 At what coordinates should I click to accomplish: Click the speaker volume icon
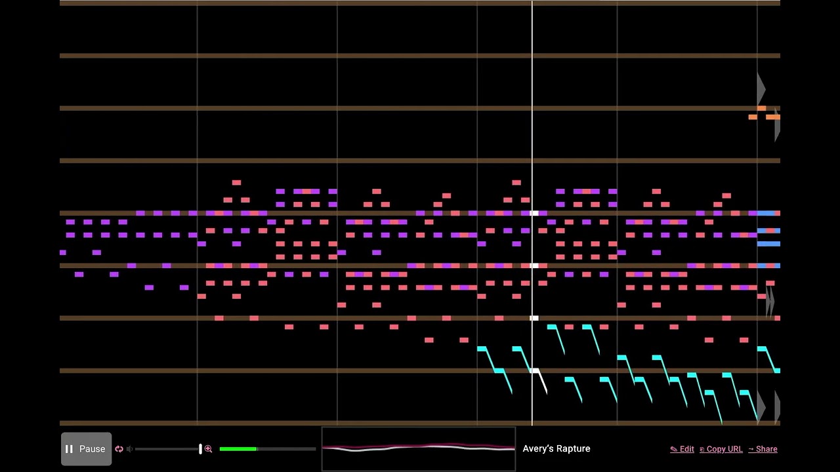tap(129, 449)
